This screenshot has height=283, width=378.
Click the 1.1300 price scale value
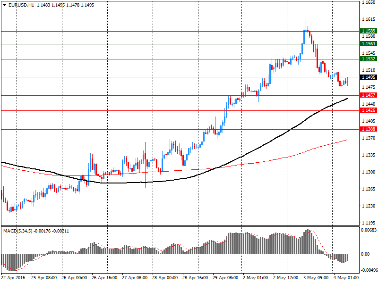point(369,172)
